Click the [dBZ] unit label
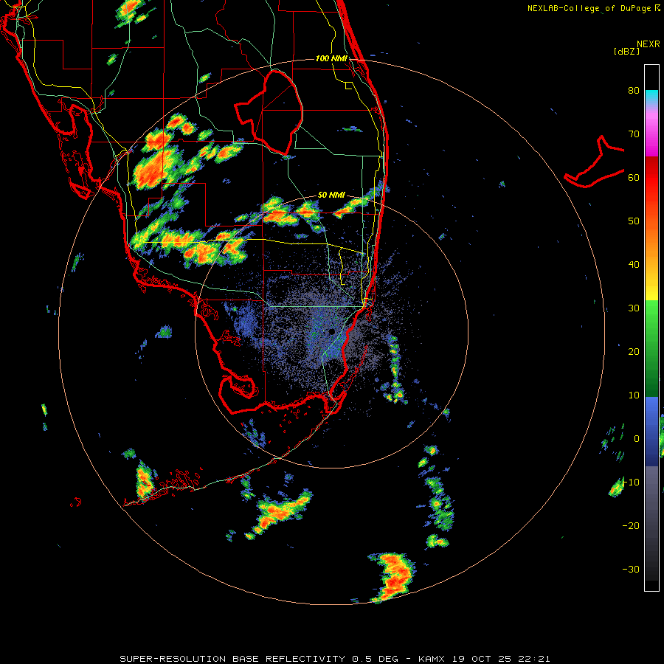Image resolution: width=664 pixels, height=664 pixels. pos(626,51)
